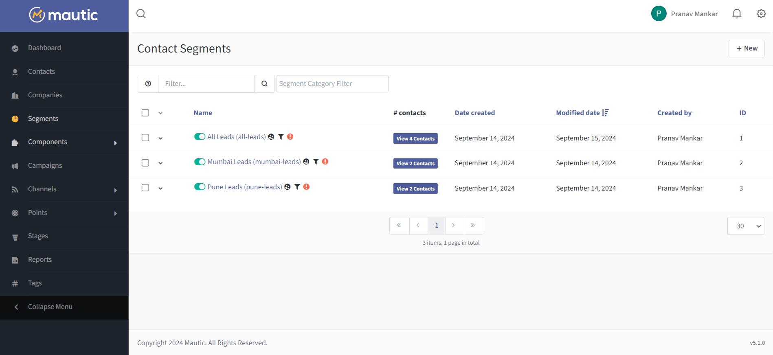The height and width of the screenshot is (355, 773).
Task: Click the funnel filter icon for Mumbai Leads
Action: [316, 162]
